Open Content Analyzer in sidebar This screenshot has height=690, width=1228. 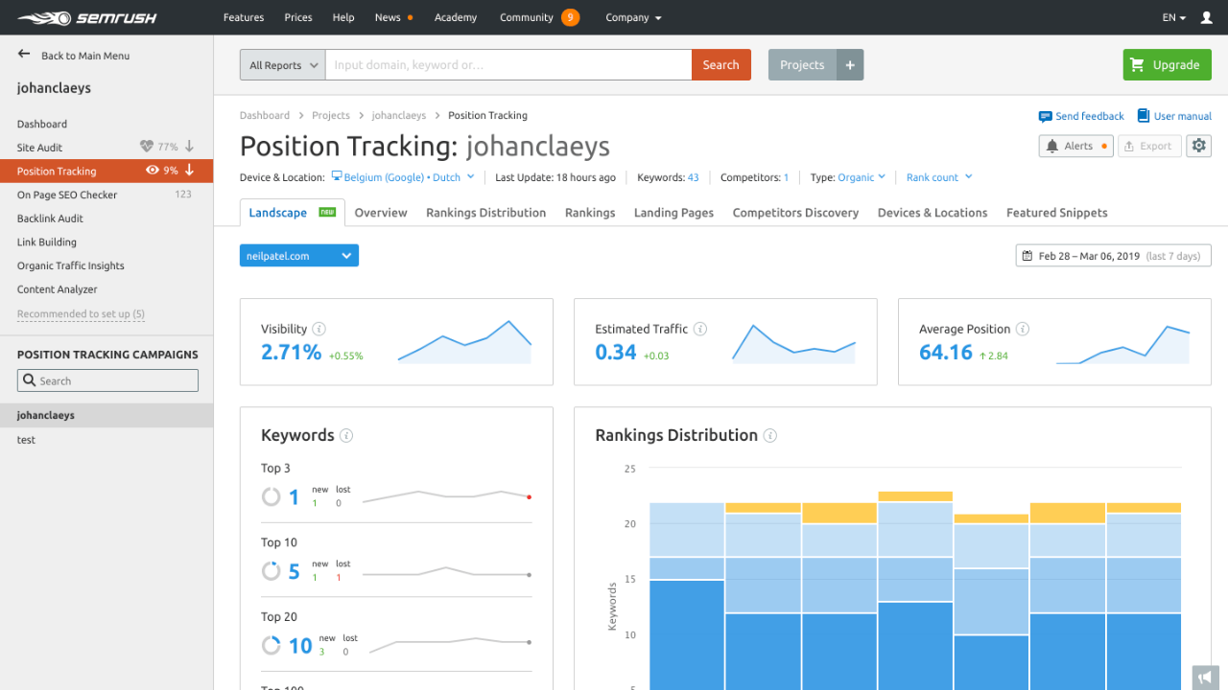tap(58, 289)
